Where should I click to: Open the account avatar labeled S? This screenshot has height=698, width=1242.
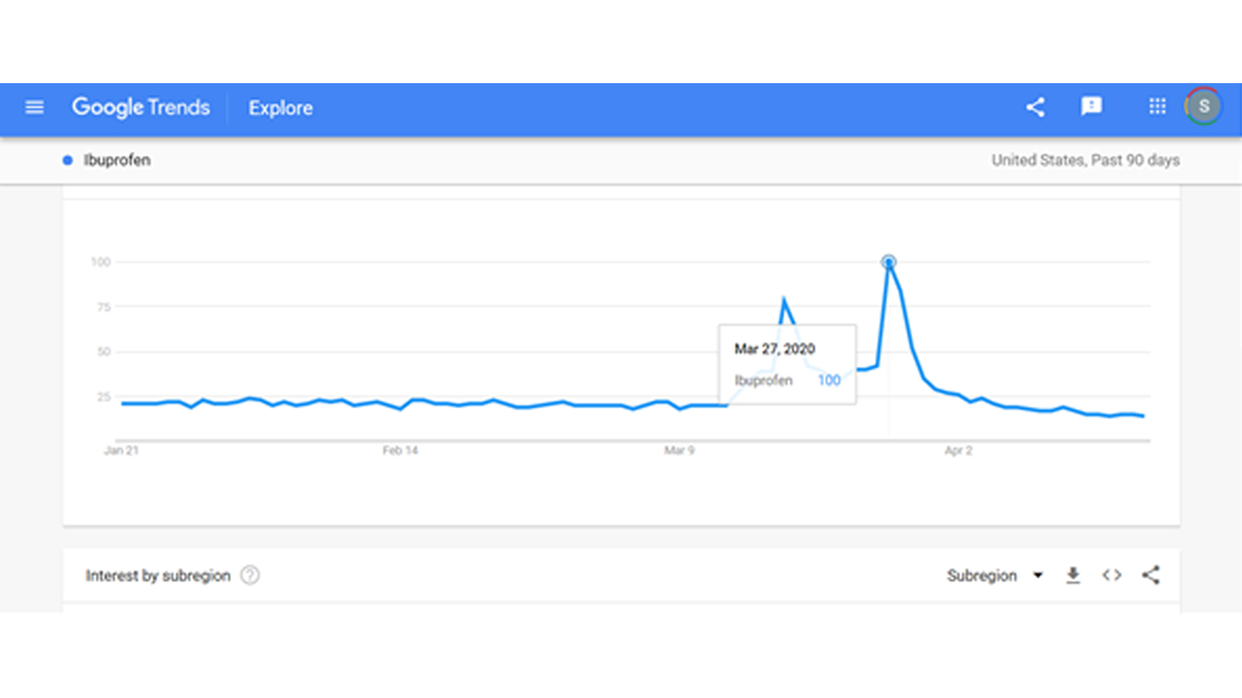1203,107
